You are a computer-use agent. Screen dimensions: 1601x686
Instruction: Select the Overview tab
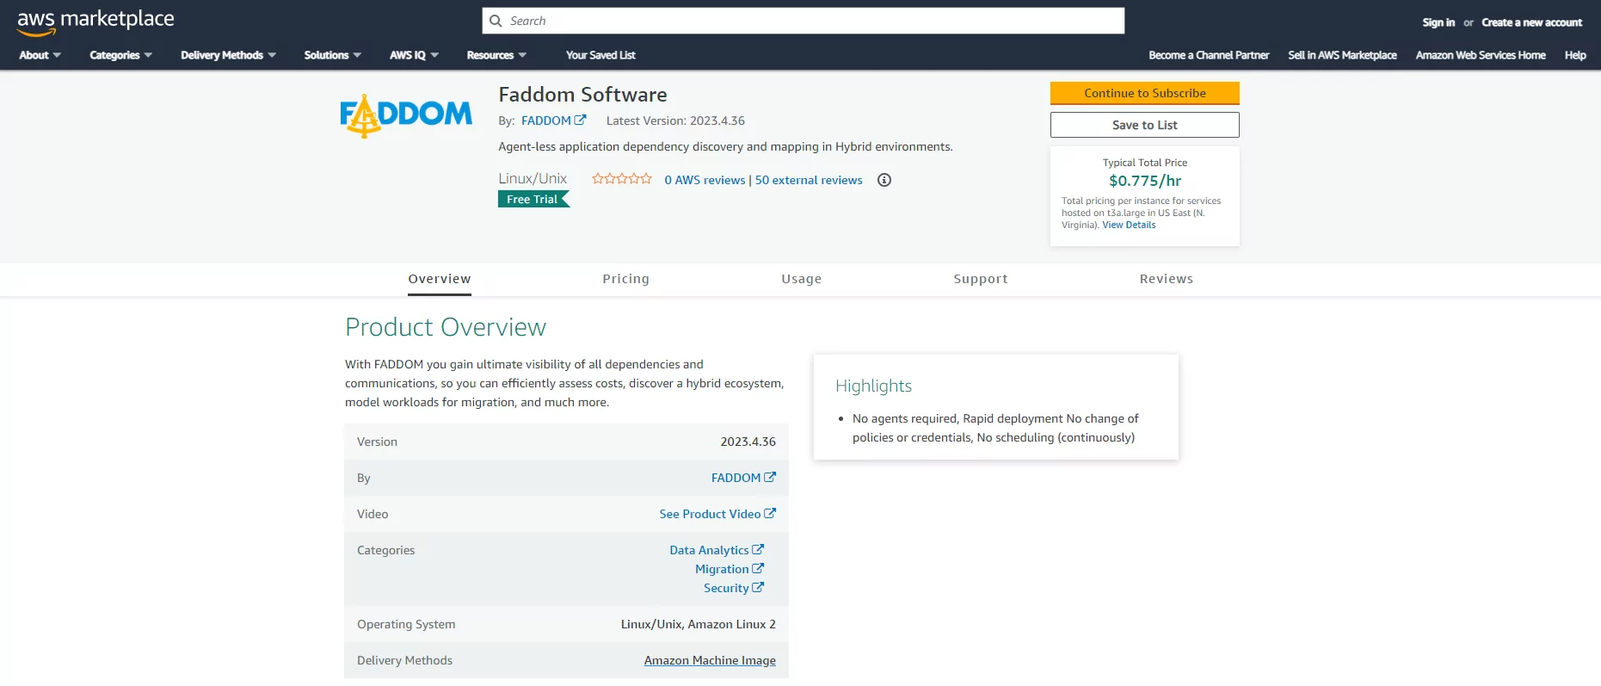[440, 279]
